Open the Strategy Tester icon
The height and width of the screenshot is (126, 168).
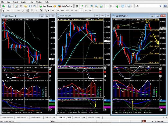click(x=35, y=6)
